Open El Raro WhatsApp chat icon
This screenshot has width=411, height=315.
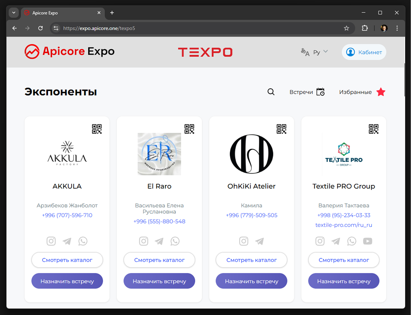pos(175,241)
